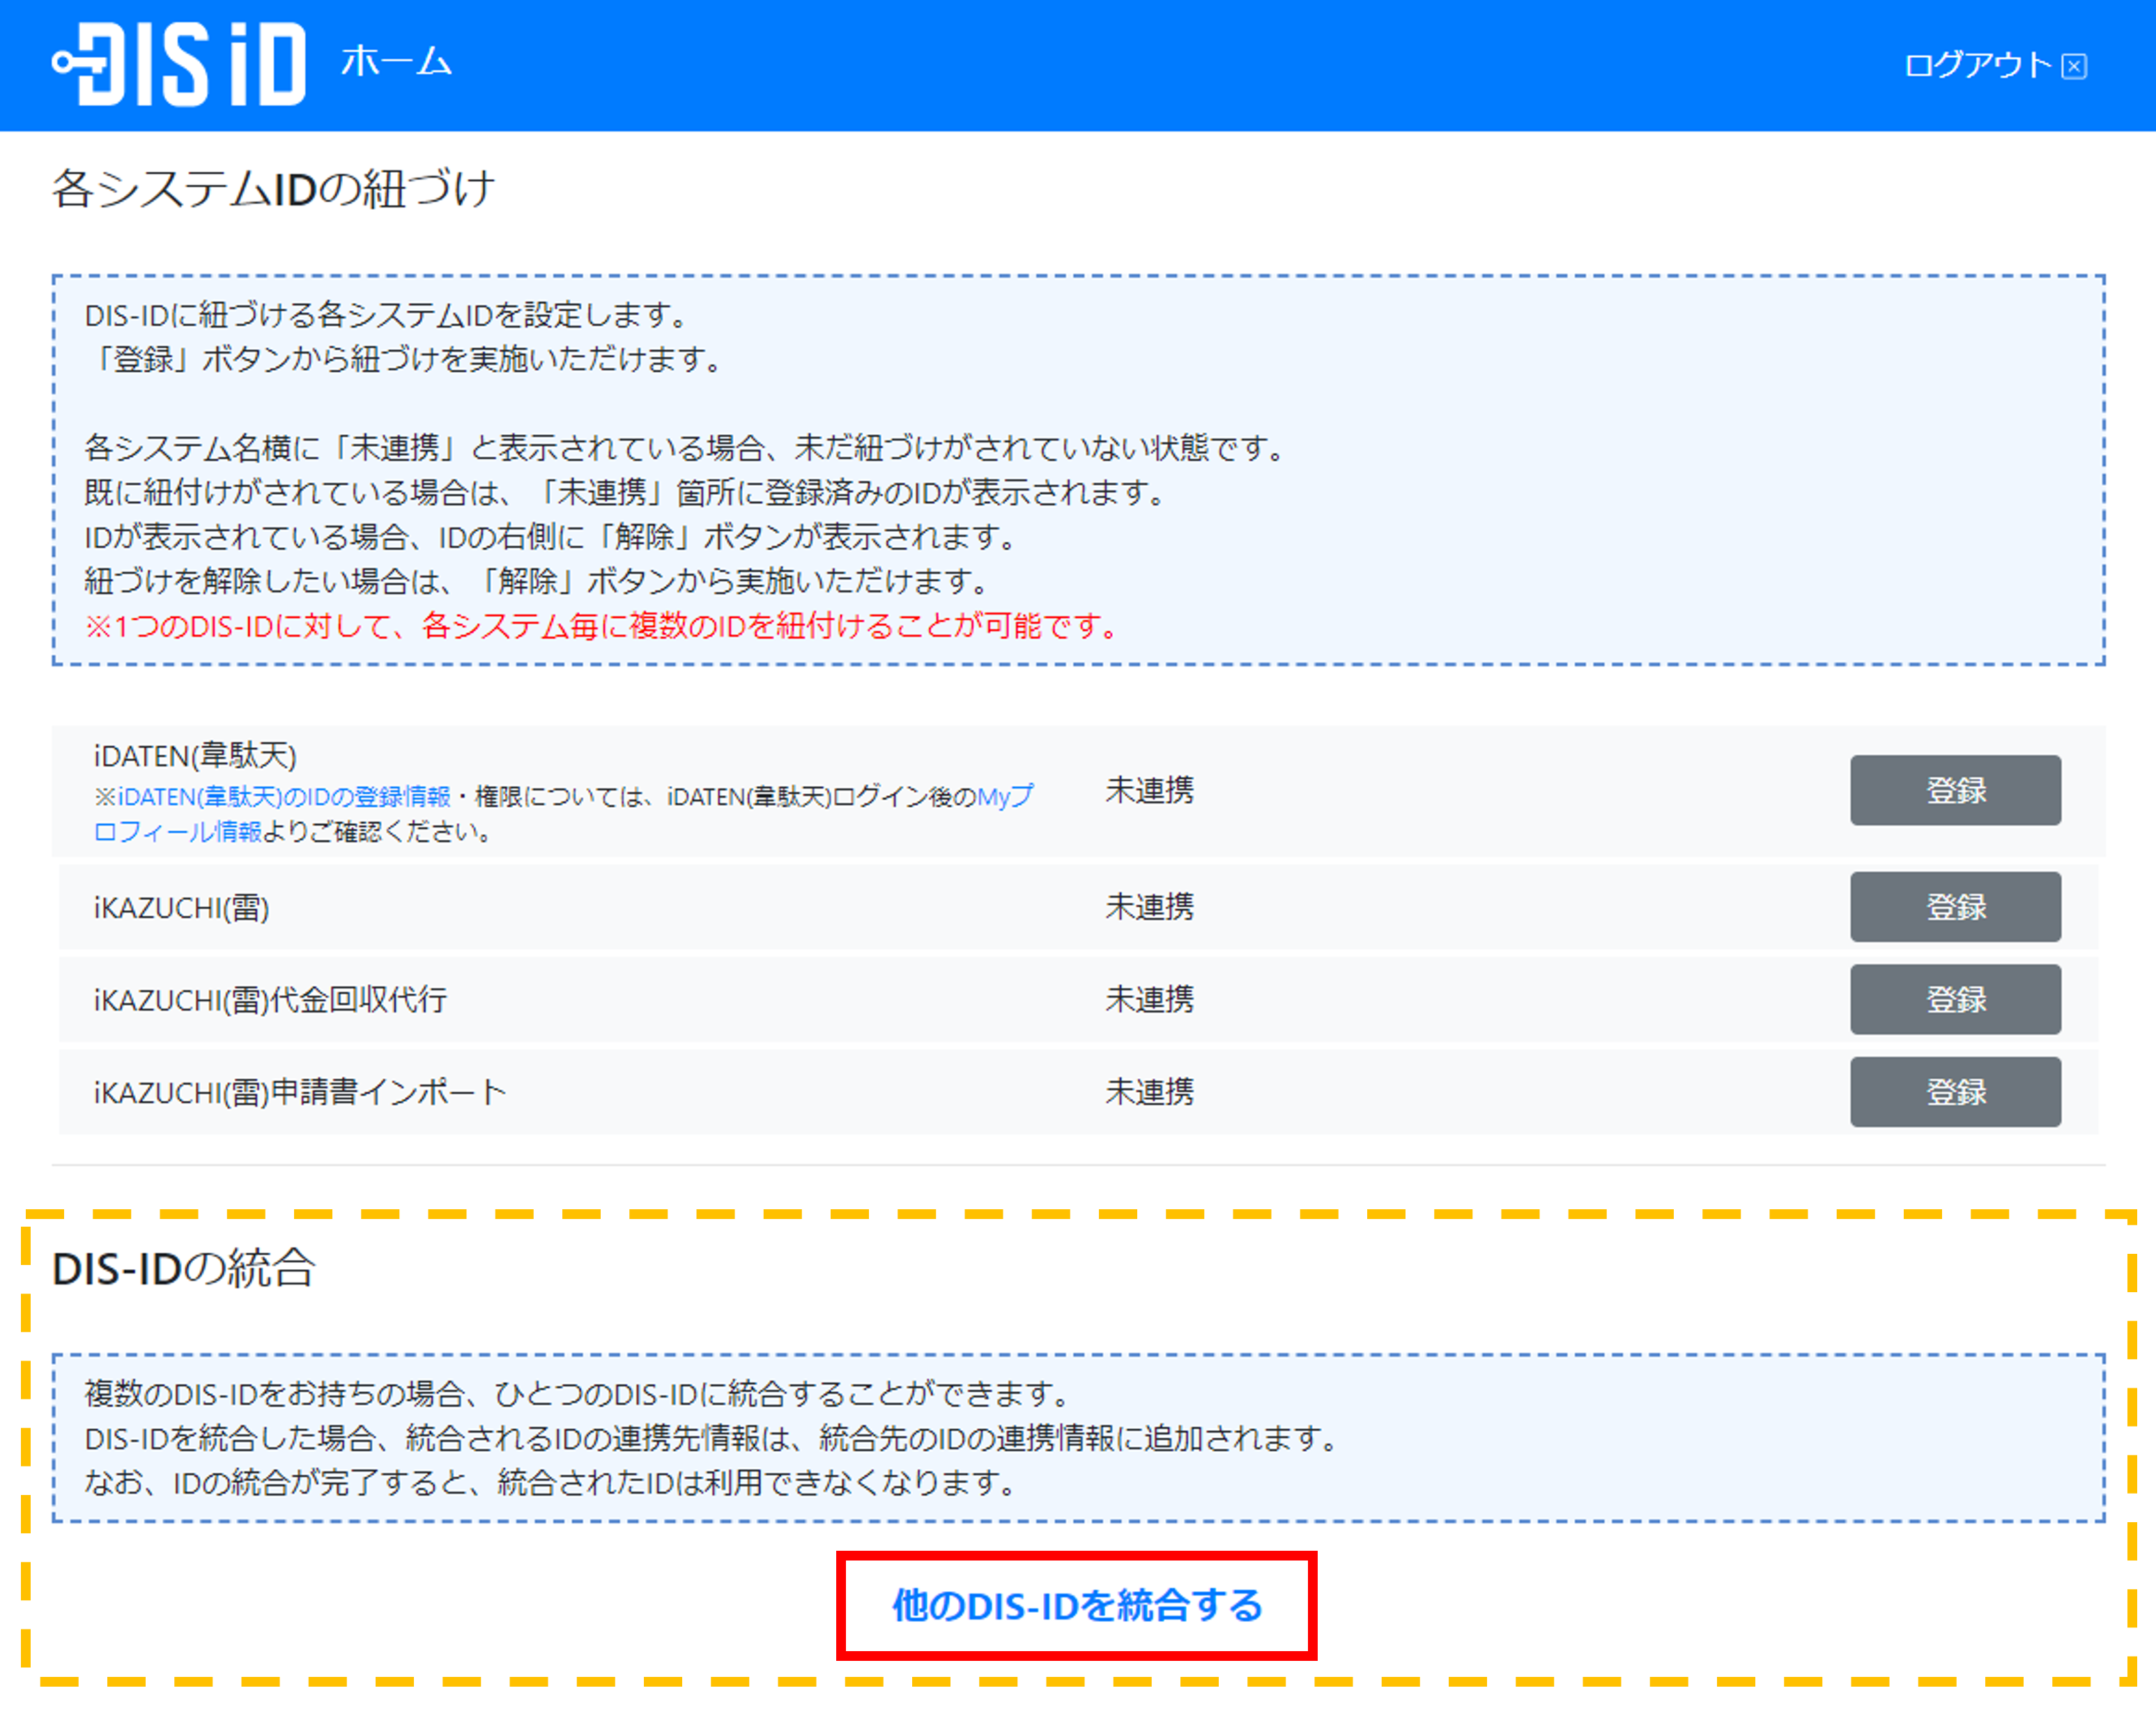The width and height of the screenshot is (2156, 1725).
Task: Click the 他のDIS-IDを統合する link
Action: 1077,1605
